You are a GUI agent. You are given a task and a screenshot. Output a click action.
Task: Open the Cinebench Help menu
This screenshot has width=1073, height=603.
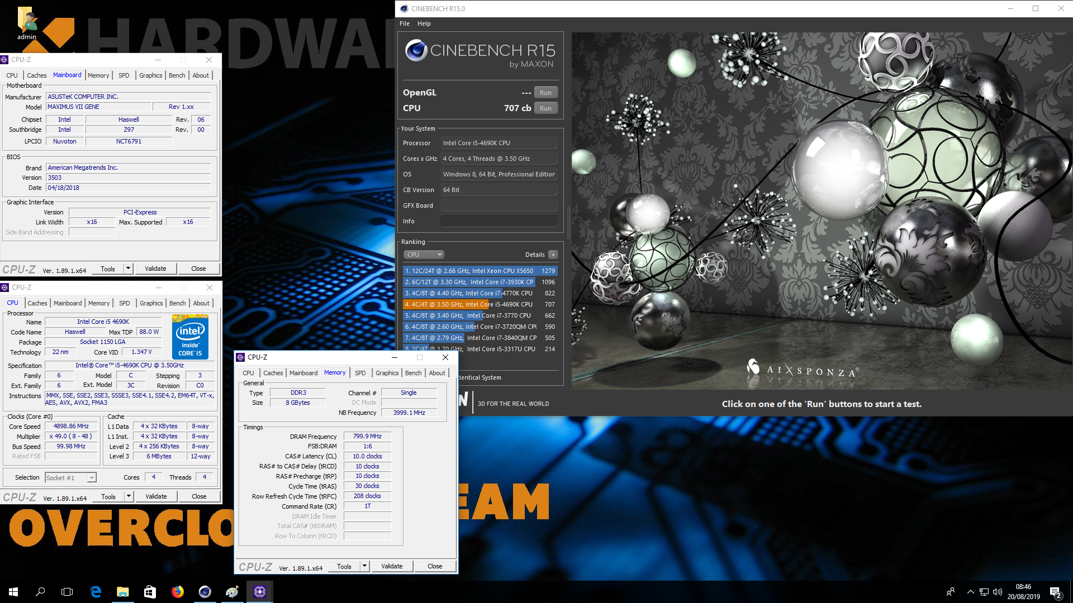424,23
